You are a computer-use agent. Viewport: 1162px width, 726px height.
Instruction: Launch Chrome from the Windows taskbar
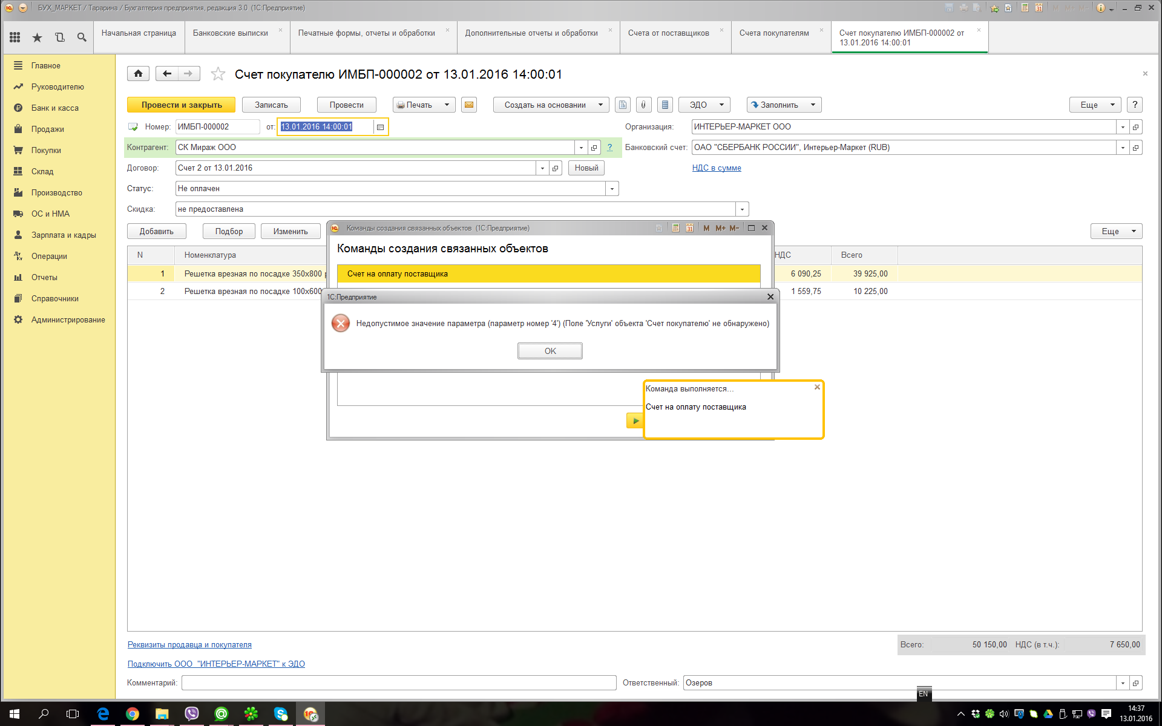132,714
